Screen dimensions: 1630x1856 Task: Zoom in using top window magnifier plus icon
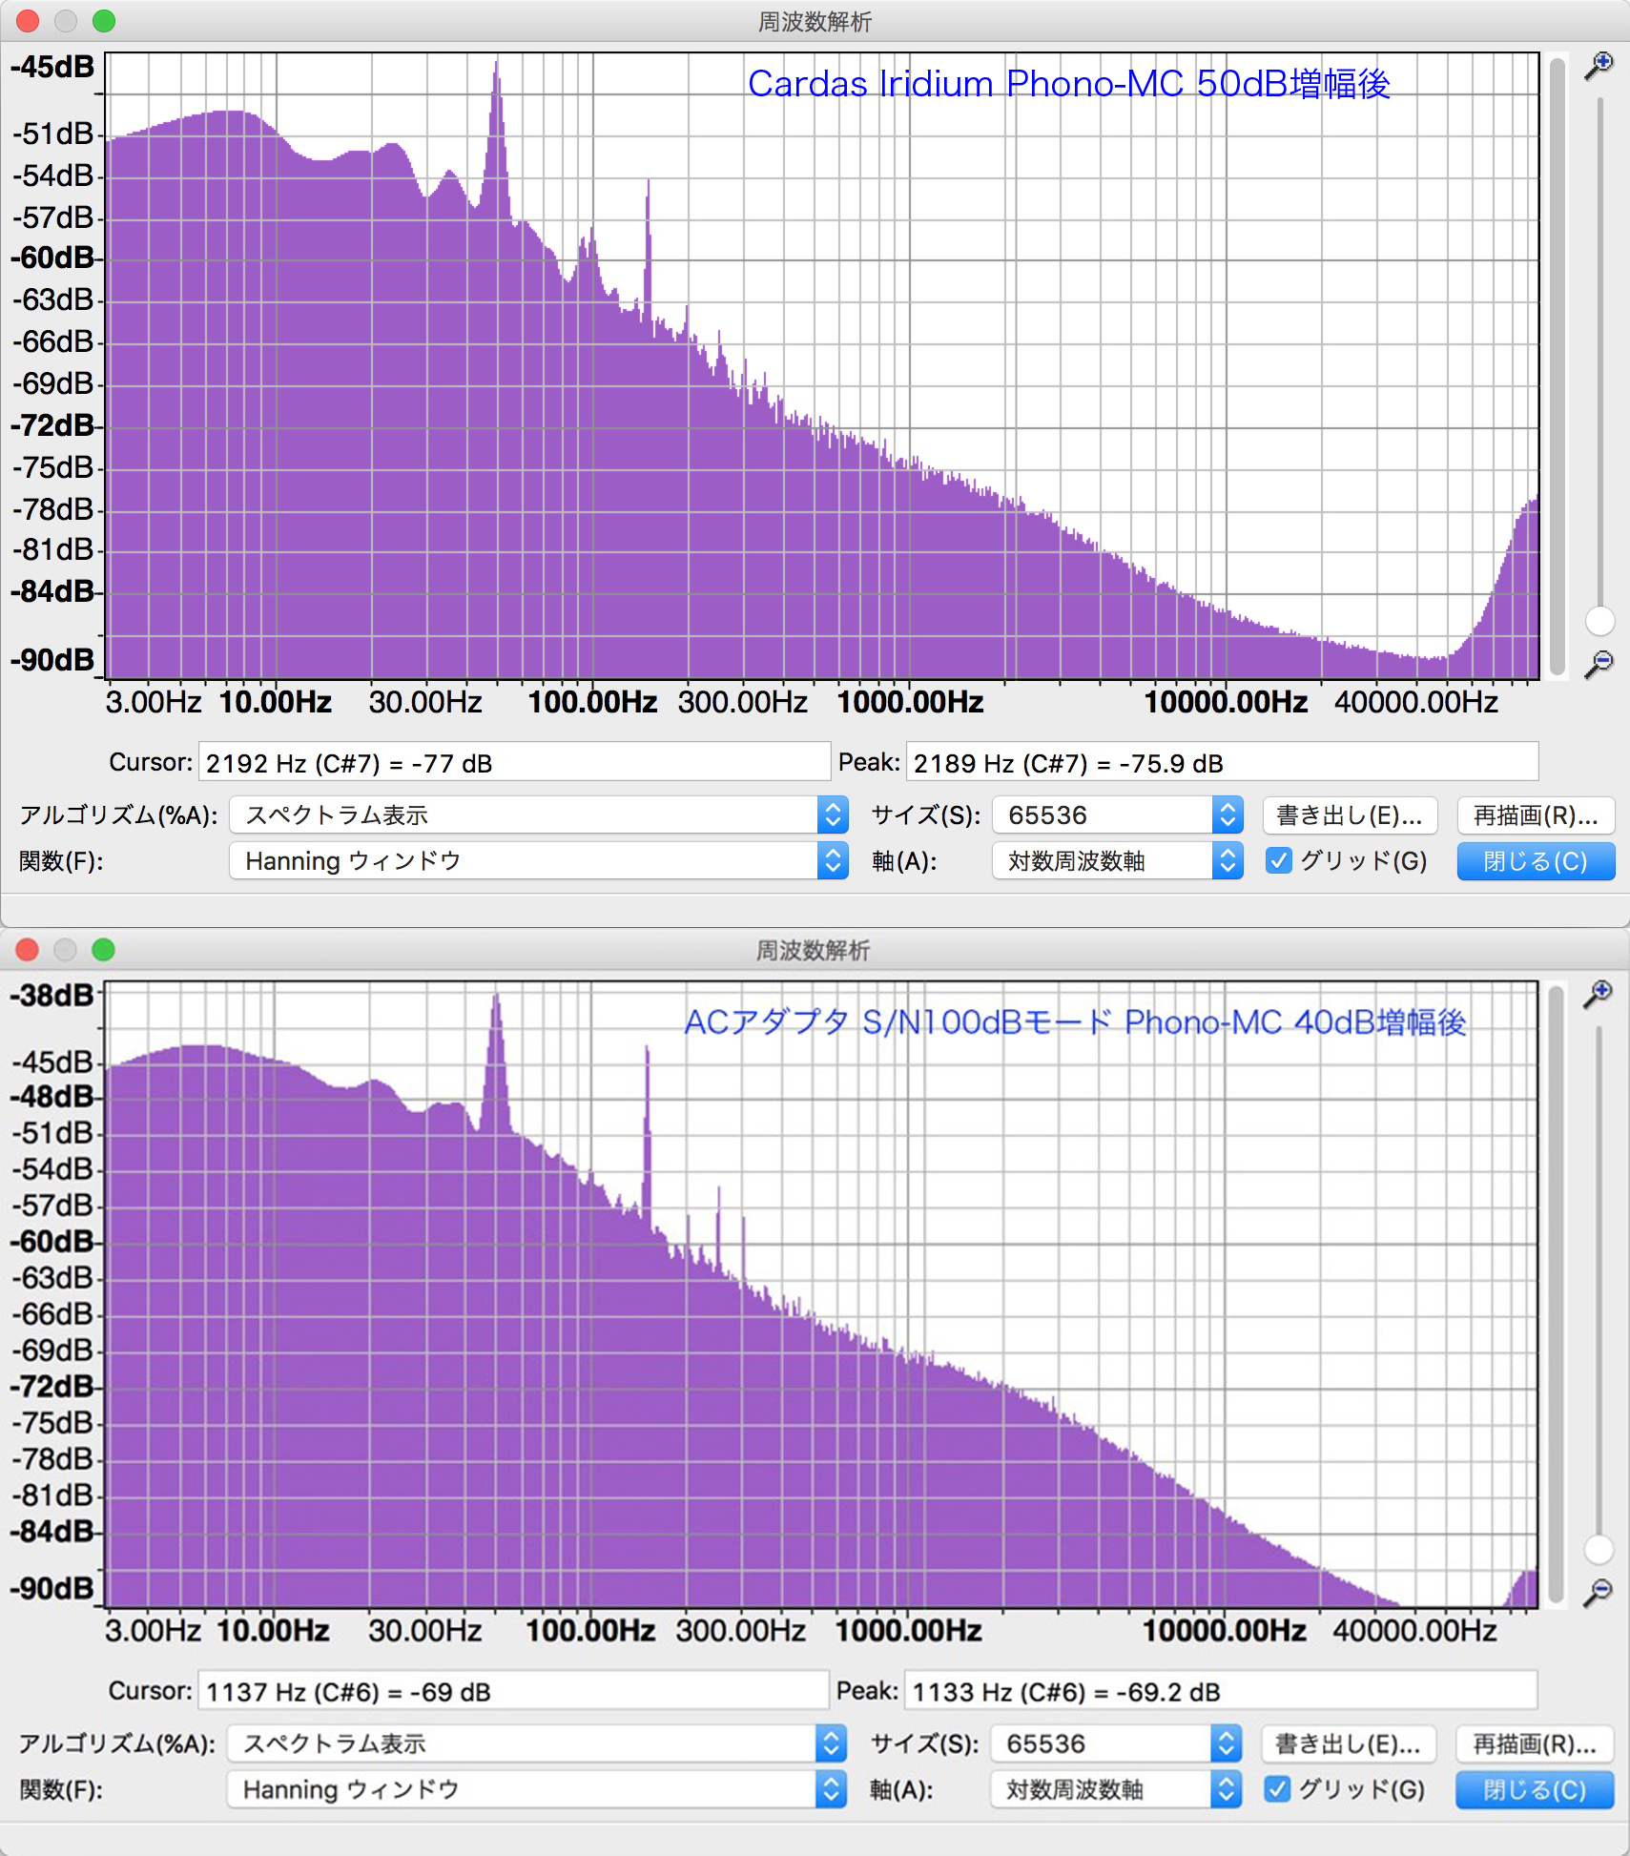coord(1599,66)
